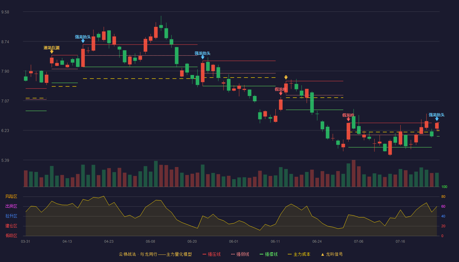The width and height of the screenshot is (459, 262).
Task: Toggle the 强弱线 legend series
Action: tap(240, 254)
